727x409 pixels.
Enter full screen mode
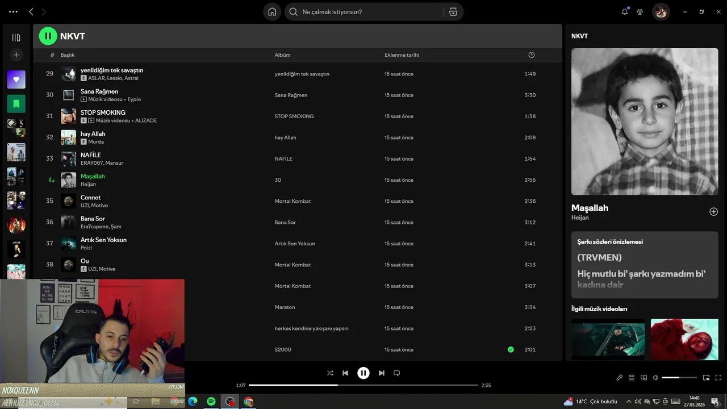(x=718, y=378)
